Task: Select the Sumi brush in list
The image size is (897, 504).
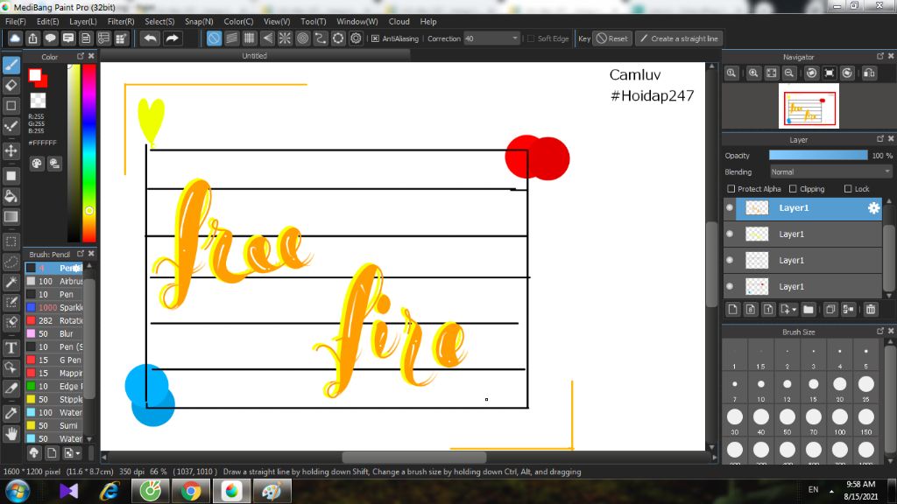Action: point(54,426)
